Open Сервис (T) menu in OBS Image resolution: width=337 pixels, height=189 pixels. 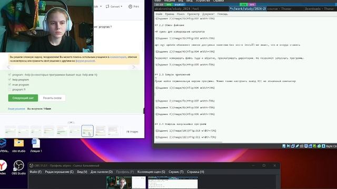point(176,172)
